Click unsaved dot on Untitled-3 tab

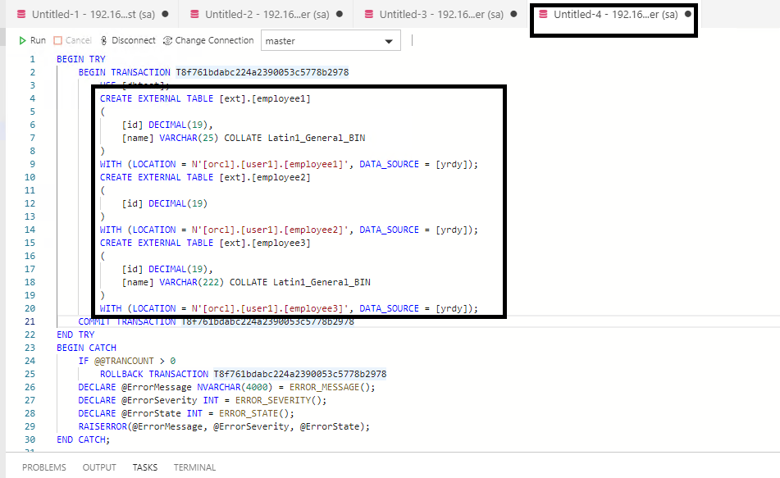click(513, 14)
